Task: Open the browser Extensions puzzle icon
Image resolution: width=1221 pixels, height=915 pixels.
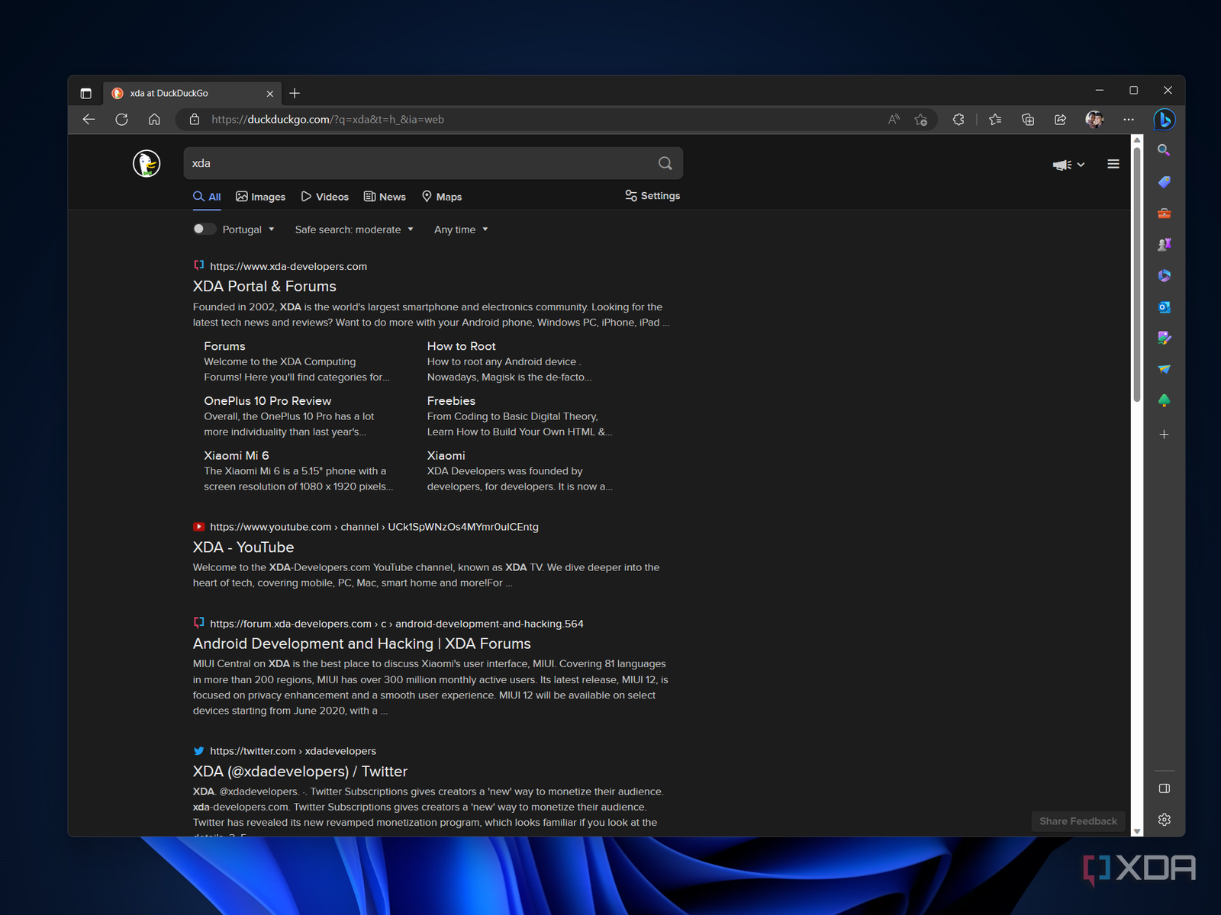Action: (958, 120)
